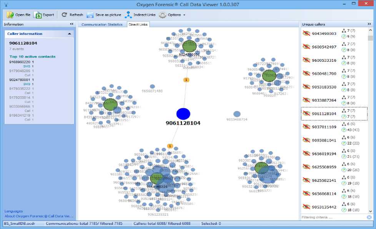This screenshot has height=229, width=376.
Task: Collapse the Information panel with double chevron
Action: point(72,24)
